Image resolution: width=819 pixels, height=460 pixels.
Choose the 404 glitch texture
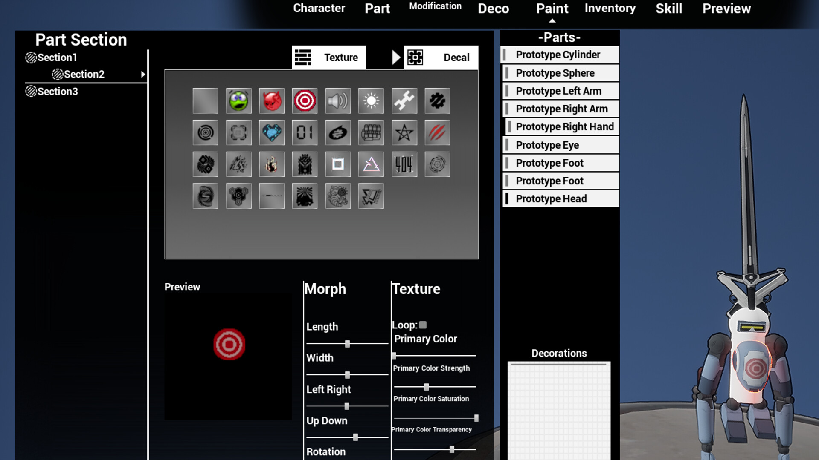(404, 164)
